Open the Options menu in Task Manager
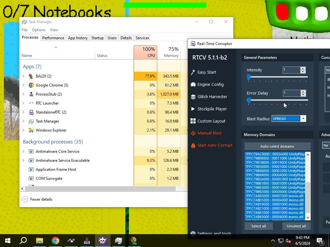The image size is (330, 247). pyautogui.click(x=39, y=30)
